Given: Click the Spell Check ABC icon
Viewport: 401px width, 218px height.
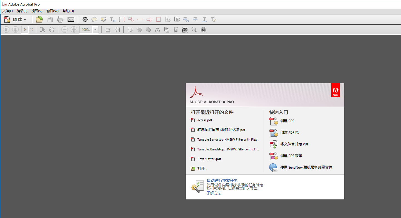Looking at the screenshot, I should coord(130,30).
